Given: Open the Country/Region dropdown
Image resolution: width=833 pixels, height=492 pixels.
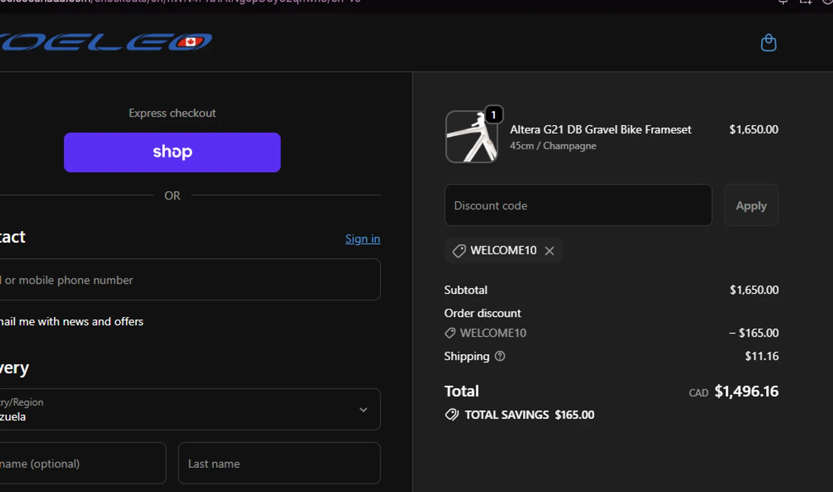Looking at the screenshot, I should (x=189, y=409).
